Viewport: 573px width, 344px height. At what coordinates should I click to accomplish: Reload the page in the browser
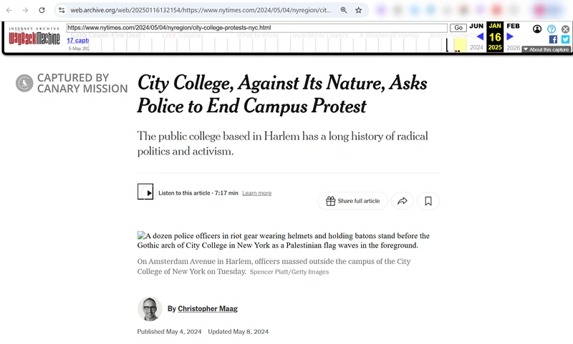point(42,10)
